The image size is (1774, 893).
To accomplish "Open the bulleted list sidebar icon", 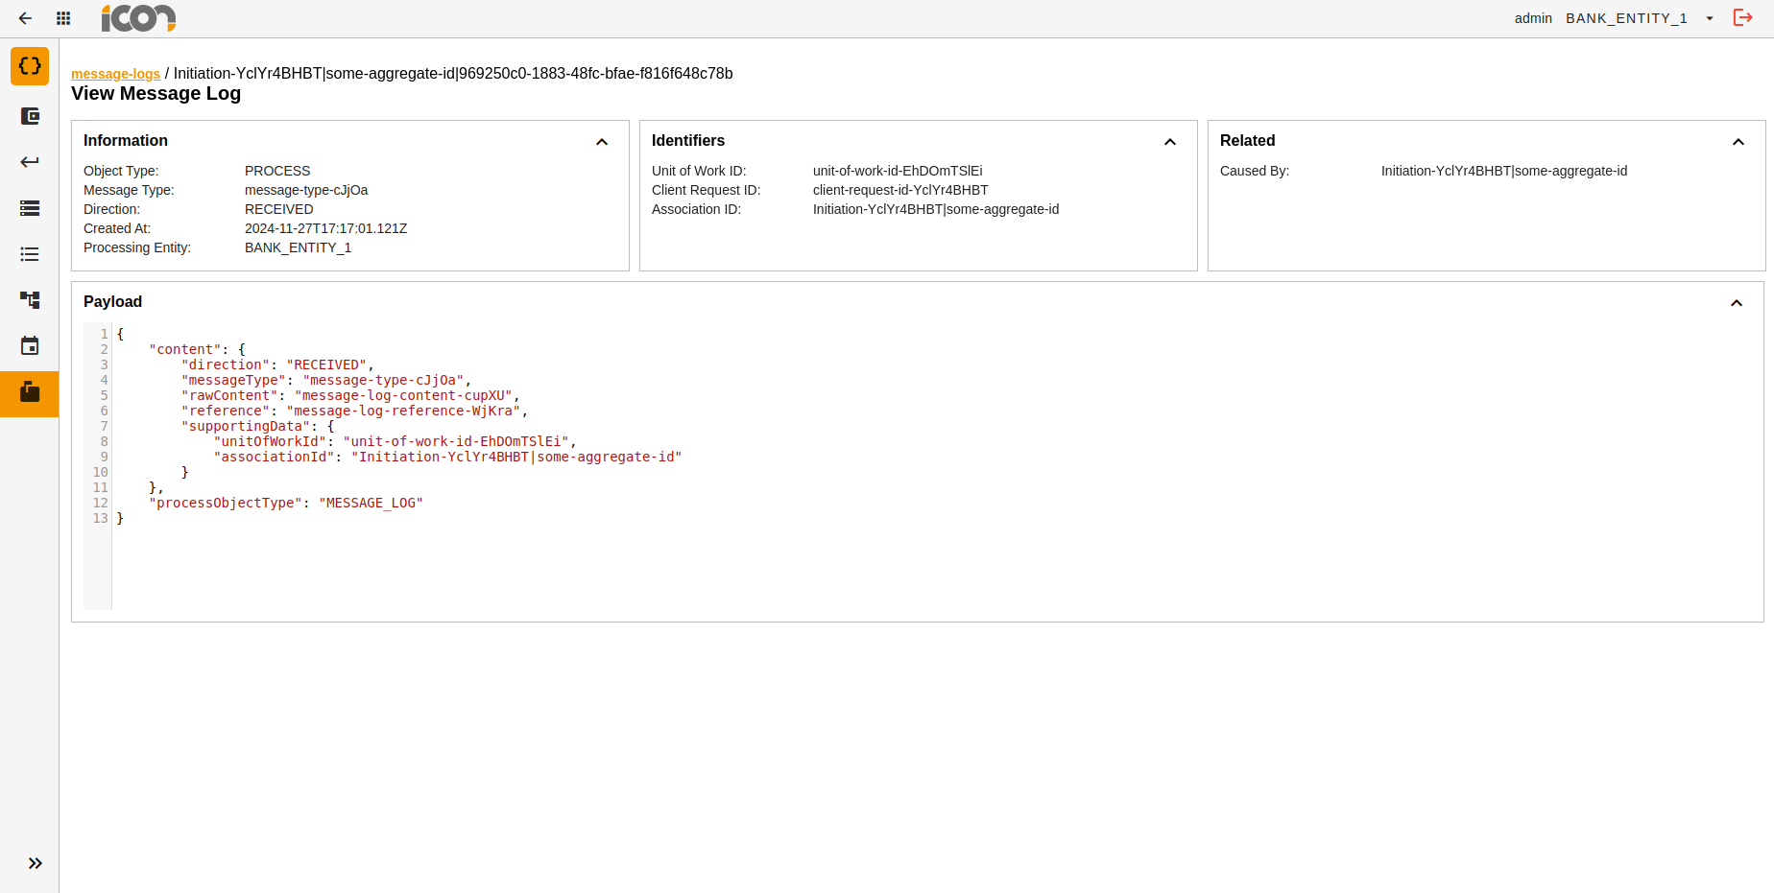I will pyautogui.click(x=30, y=254).
